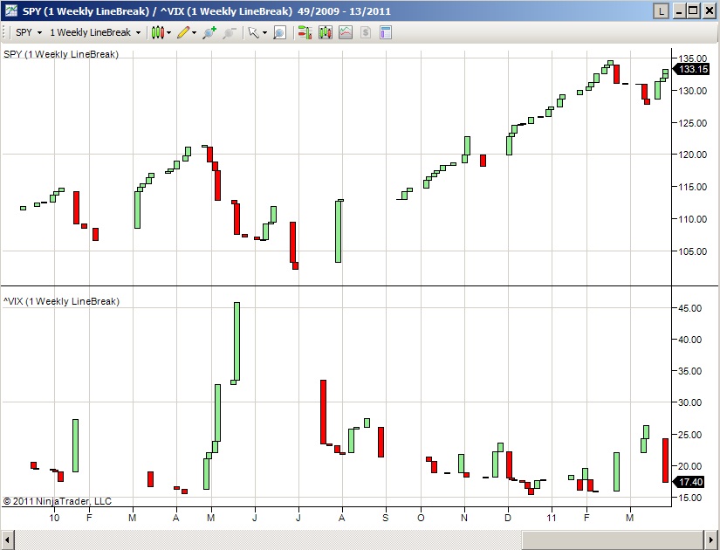Click the horizontal scrollbar thumb
This screenshot has height=550, width=720.
coord(613,540)
